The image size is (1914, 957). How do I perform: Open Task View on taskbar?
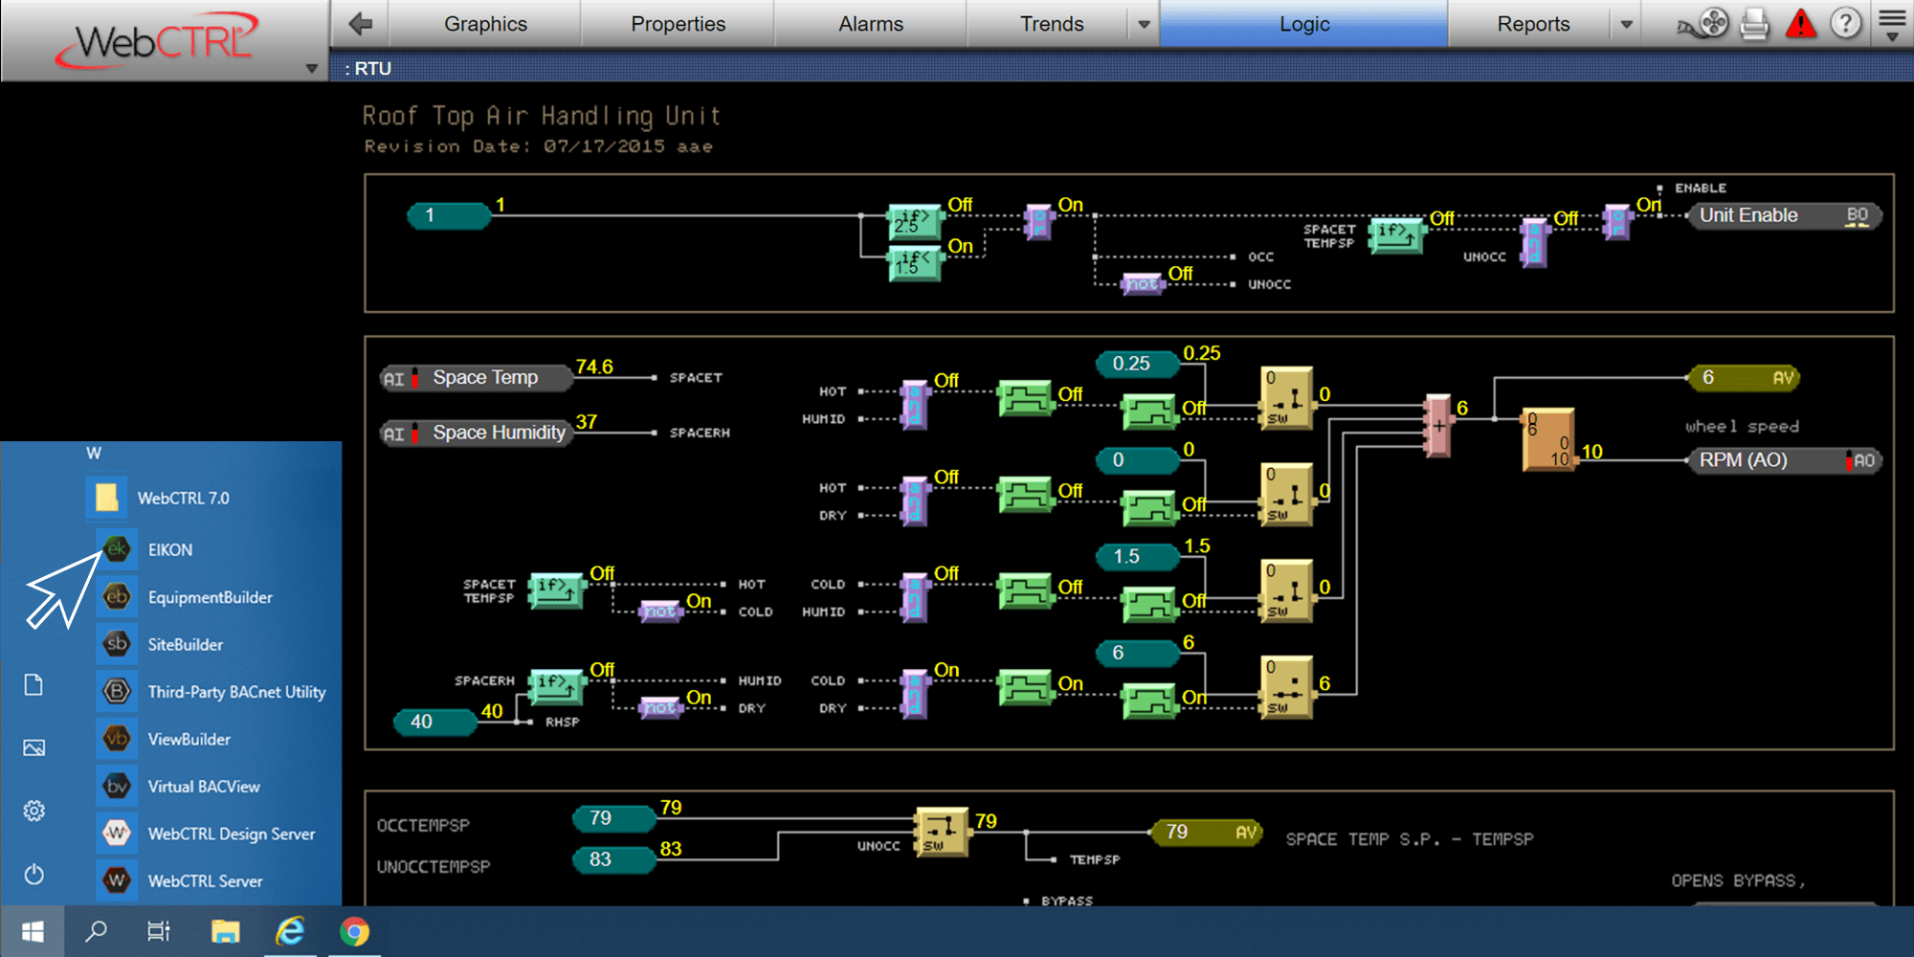(x=158, y=931)
